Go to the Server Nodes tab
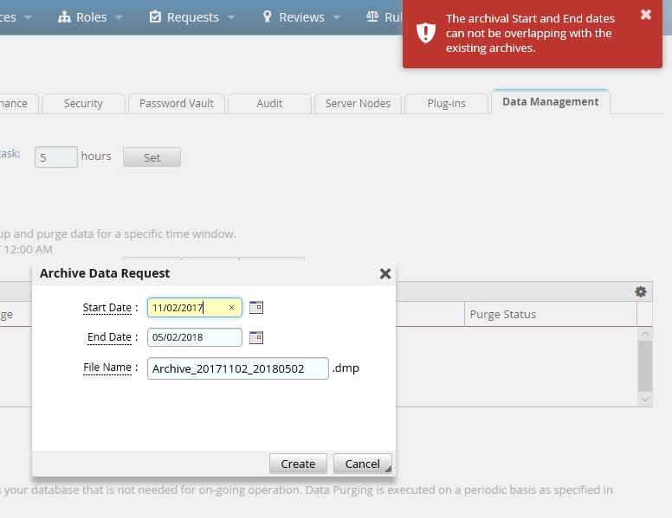 (x=358, y=103)
